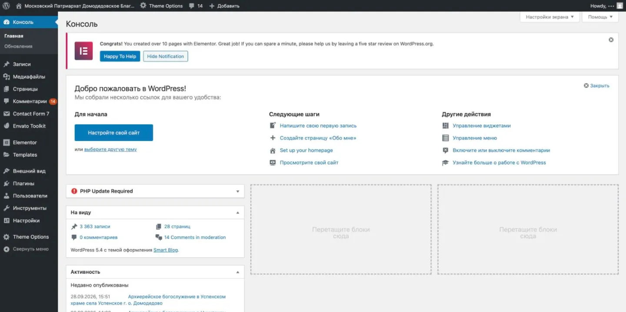Click the Happy To Help button
The height and width of the screenshot is (312, 626).
point(120,56)
